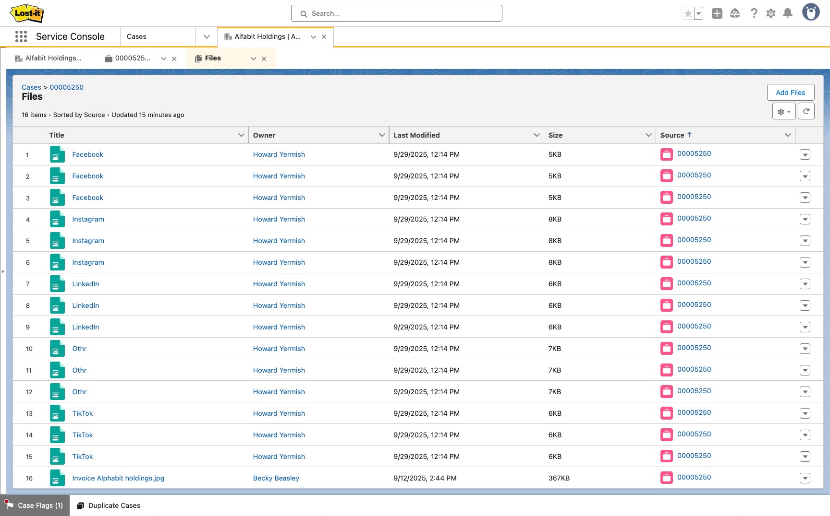The width and height of the screenshot is (830, 516).
Task: Click the Setup gear icon
Action: pos(770,13)
